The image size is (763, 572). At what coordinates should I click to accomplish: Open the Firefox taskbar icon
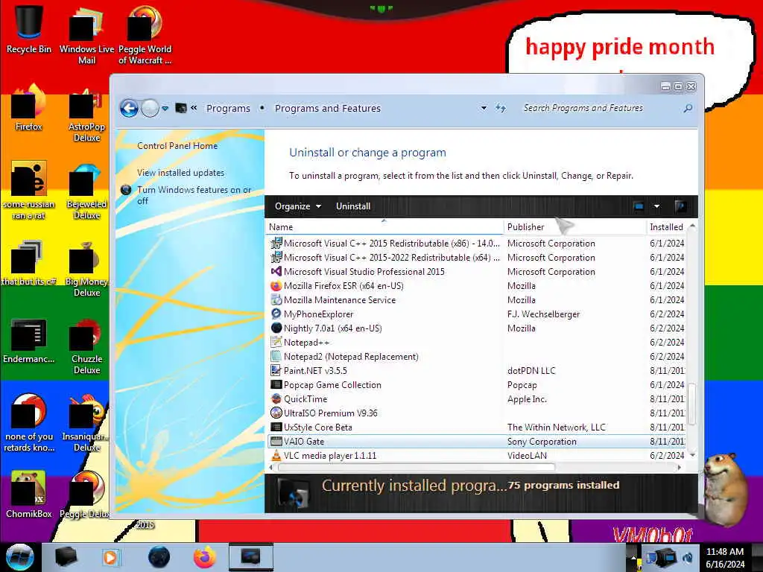pos(205,557)
